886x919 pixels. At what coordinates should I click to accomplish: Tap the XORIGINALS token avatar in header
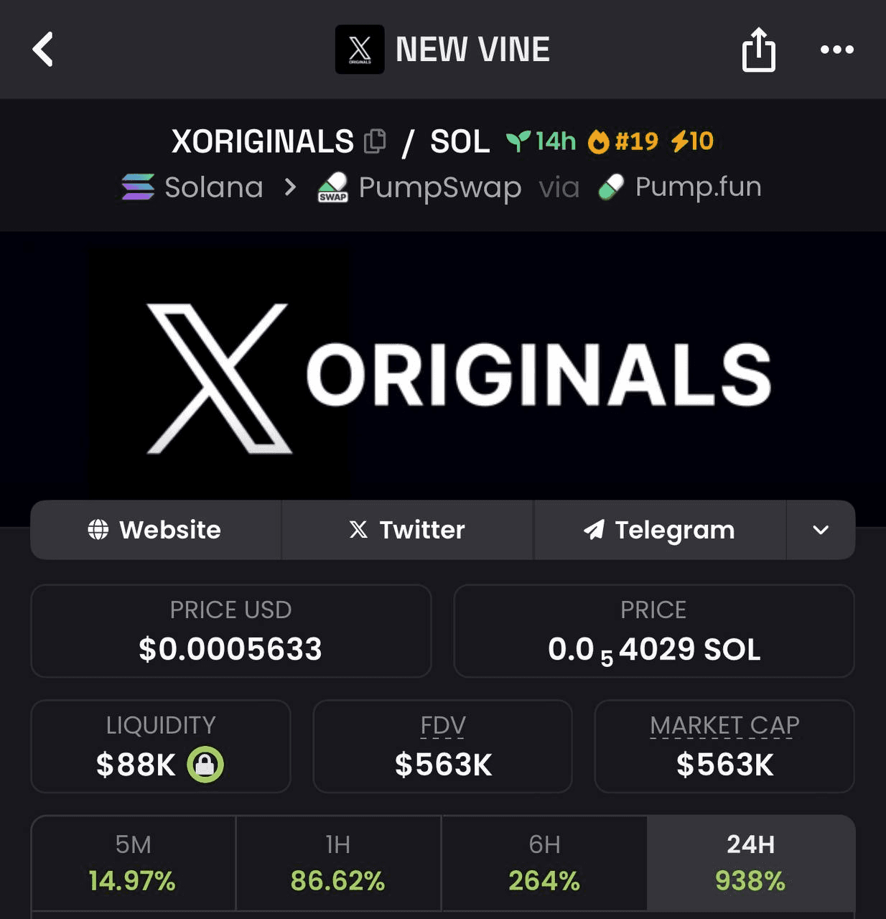tap(360, 50)
